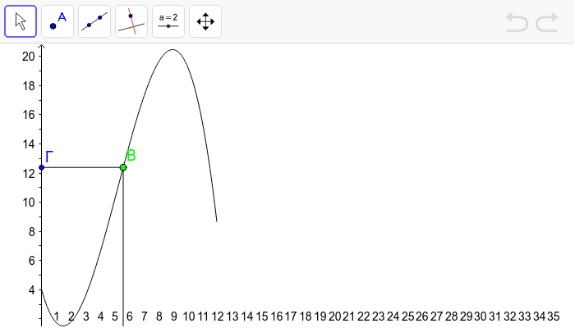Click the blue label Γ

49,157
